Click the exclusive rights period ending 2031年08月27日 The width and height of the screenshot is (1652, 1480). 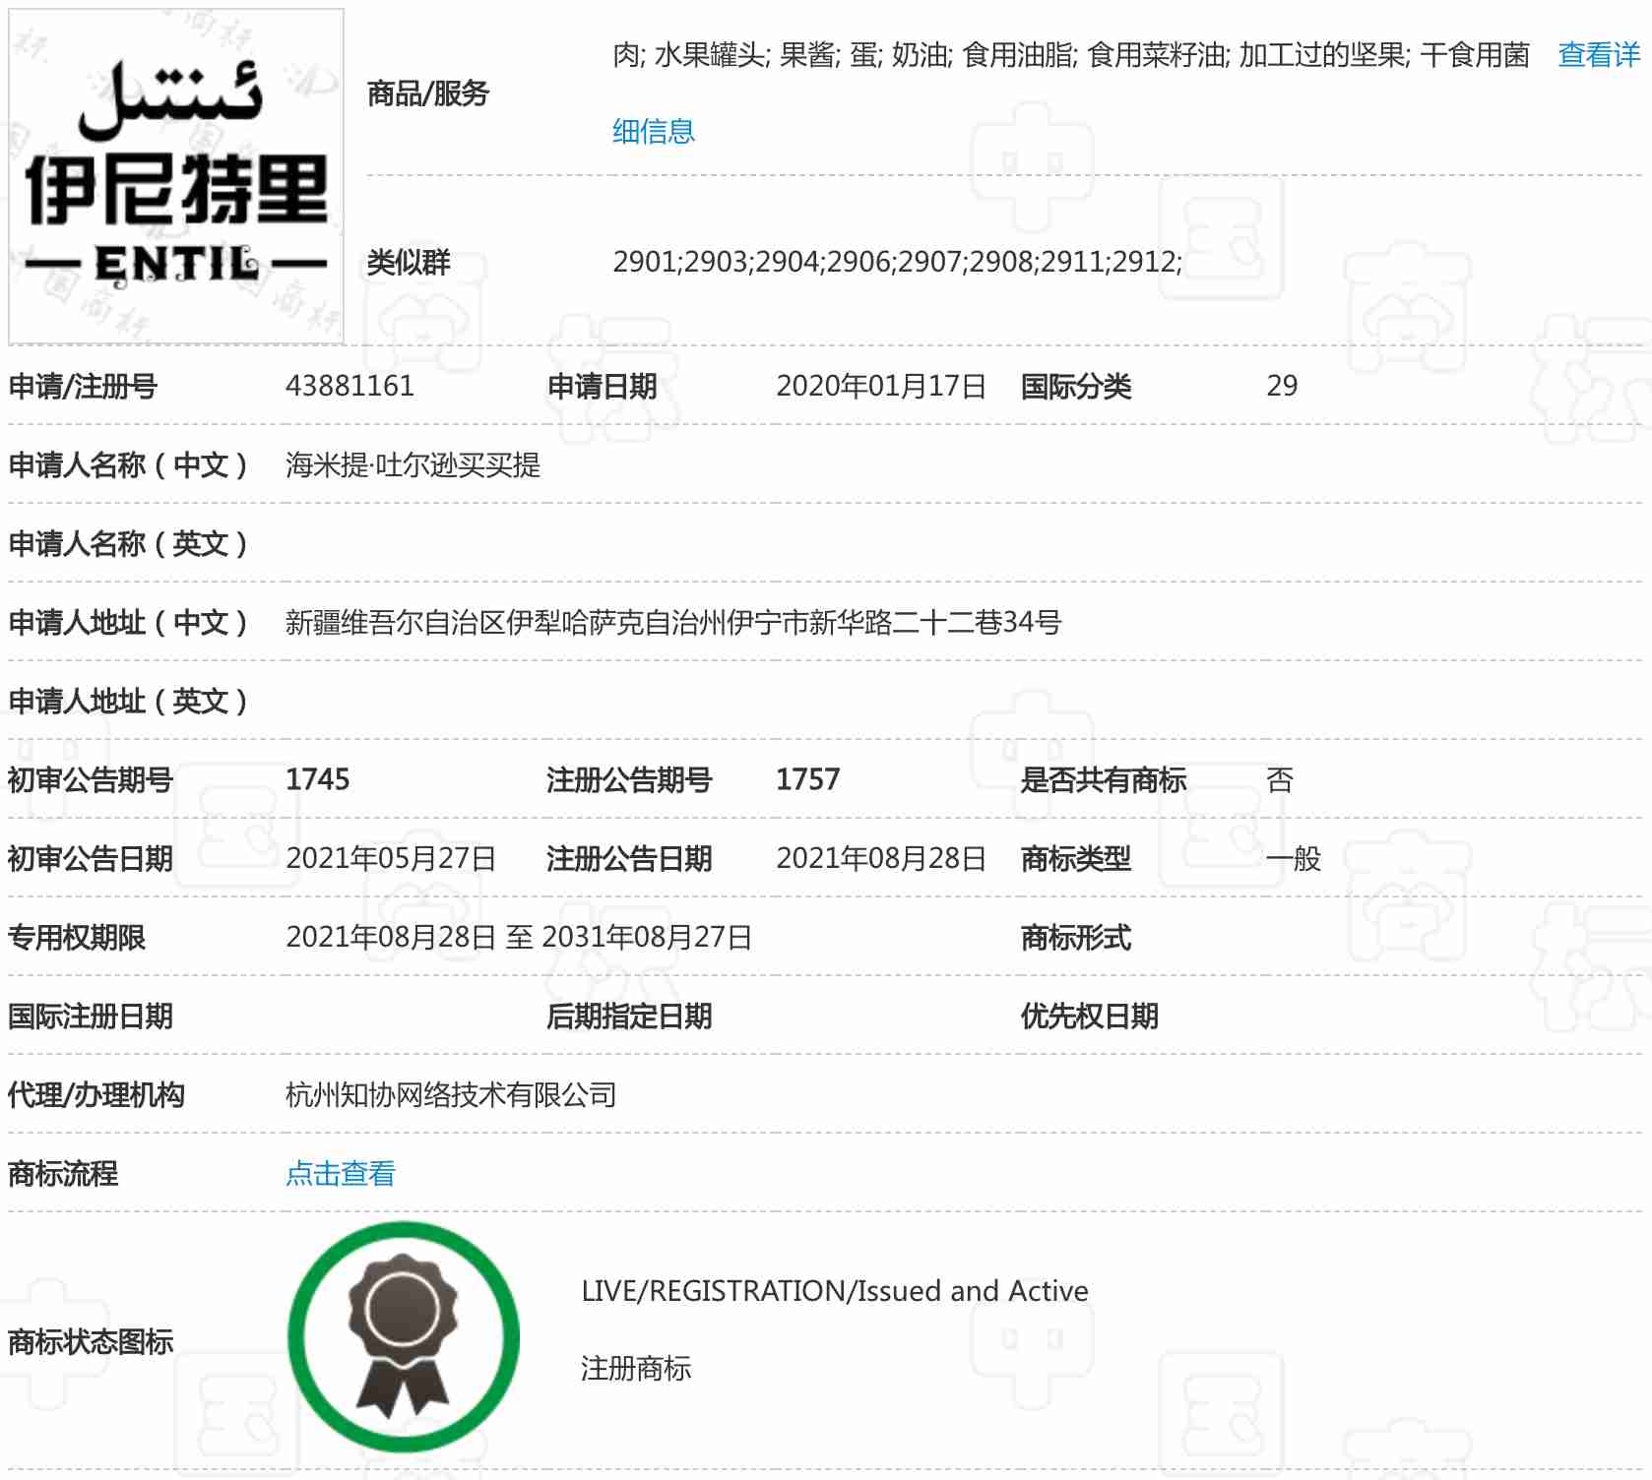tap(519, 937)
